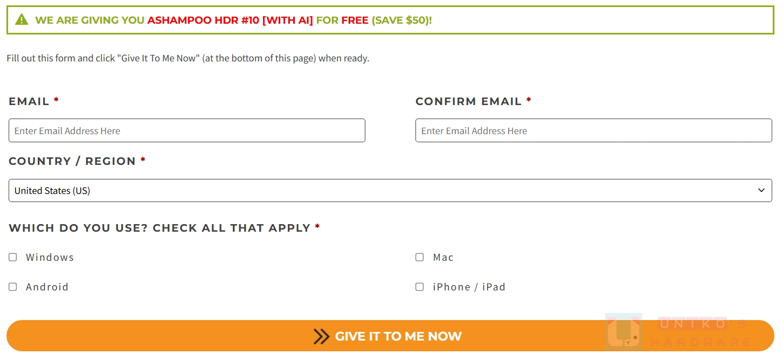Click the "iPhone / iPad" option label text
The width and height of the screenshot is (783, 361).
(469, 287)
